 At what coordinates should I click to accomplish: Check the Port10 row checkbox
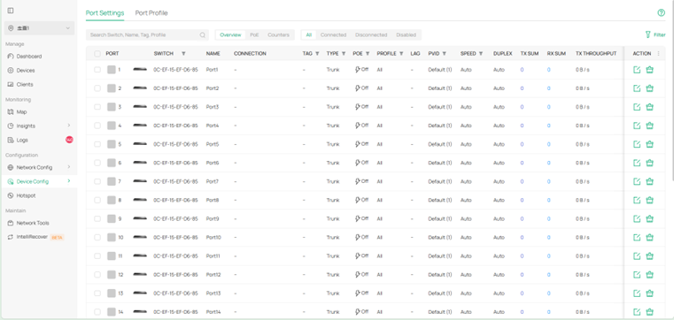pyautogui.click(x=97, y=237)
